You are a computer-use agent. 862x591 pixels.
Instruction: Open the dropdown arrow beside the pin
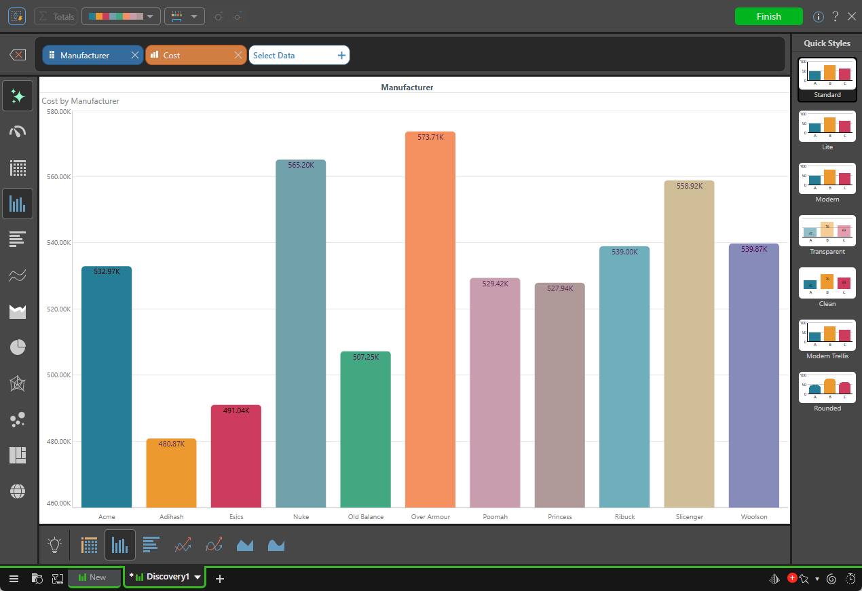(x=817, y=579)
